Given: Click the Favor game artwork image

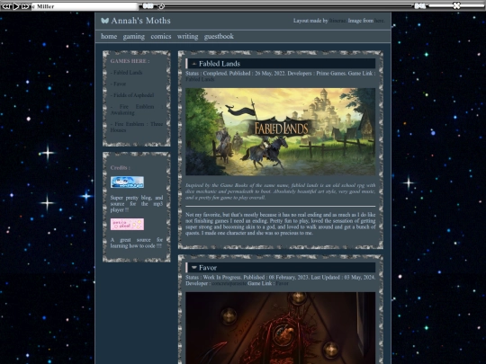Looking at the screenshot, I should 280,328.
